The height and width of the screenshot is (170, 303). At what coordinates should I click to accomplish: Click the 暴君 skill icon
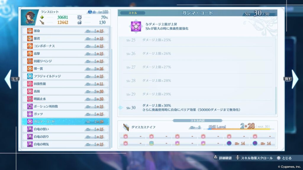pos(30,38)
